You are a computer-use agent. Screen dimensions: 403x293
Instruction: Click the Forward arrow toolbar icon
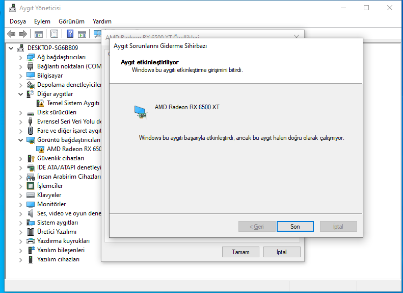point(23,34)
